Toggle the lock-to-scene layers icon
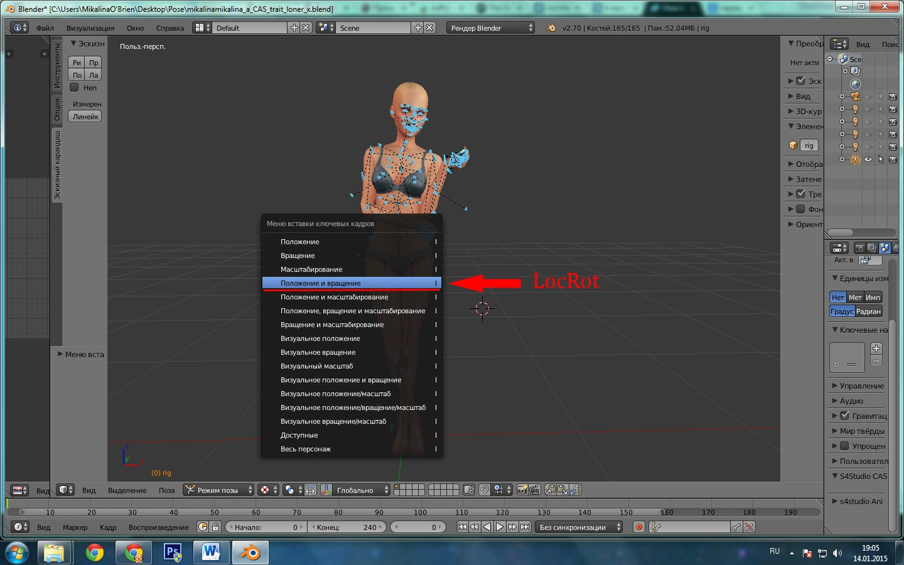904x565 pixels. tap(469, 490)
